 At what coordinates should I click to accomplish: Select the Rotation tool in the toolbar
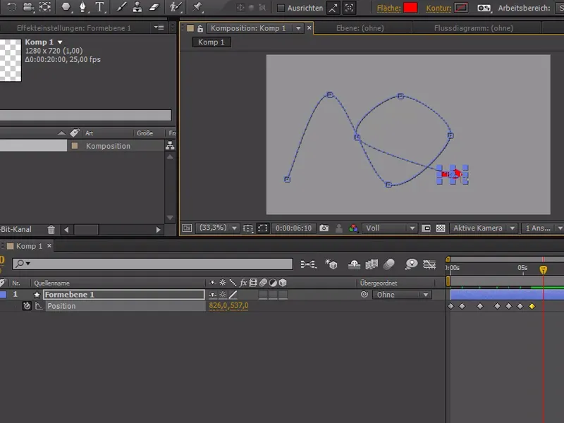[11, 7]
